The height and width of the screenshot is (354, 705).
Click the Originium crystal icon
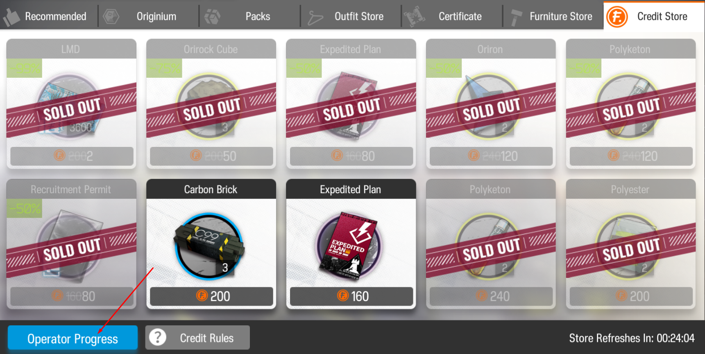[x=111, y=17]
